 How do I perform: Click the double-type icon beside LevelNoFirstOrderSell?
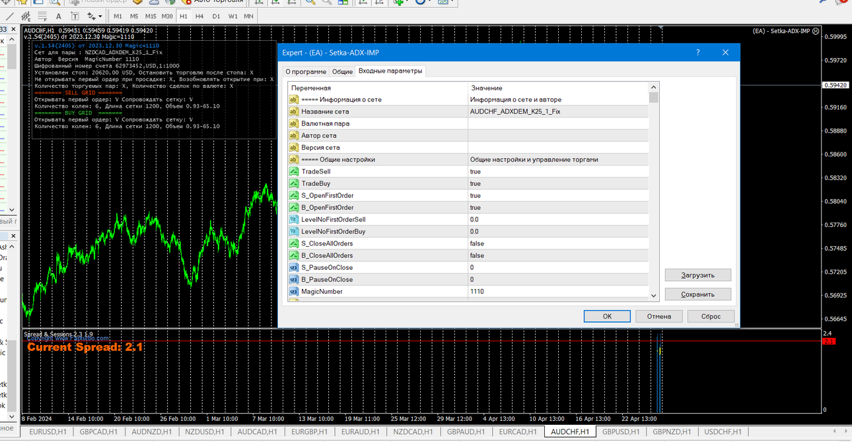pyautogui.click(x=294, y=219)
